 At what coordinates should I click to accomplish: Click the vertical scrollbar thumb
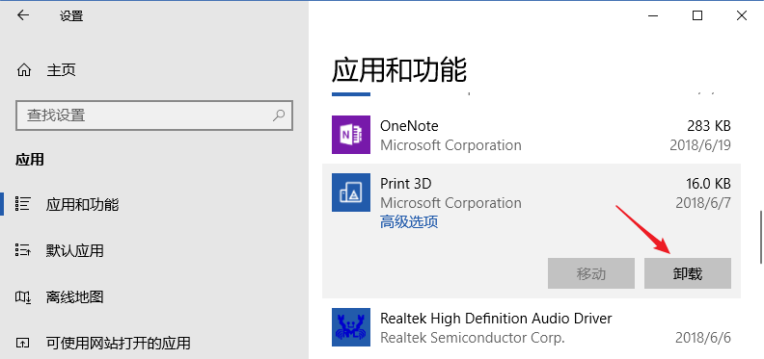pos(760,237)
